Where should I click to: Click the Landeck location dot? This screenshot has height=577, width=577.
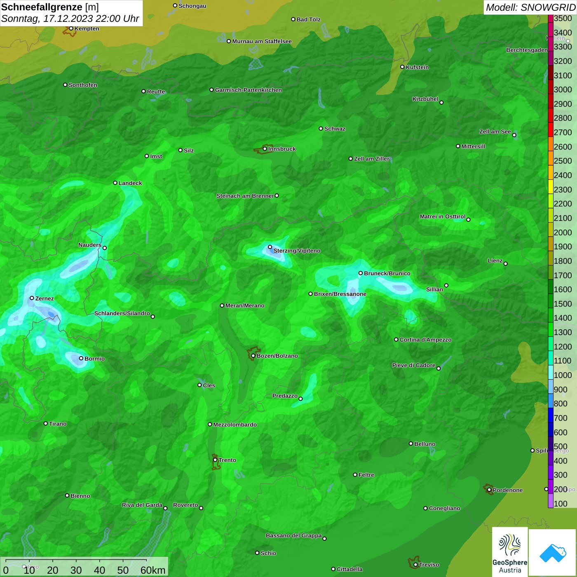pyautogui.click(x=115, y=183)
